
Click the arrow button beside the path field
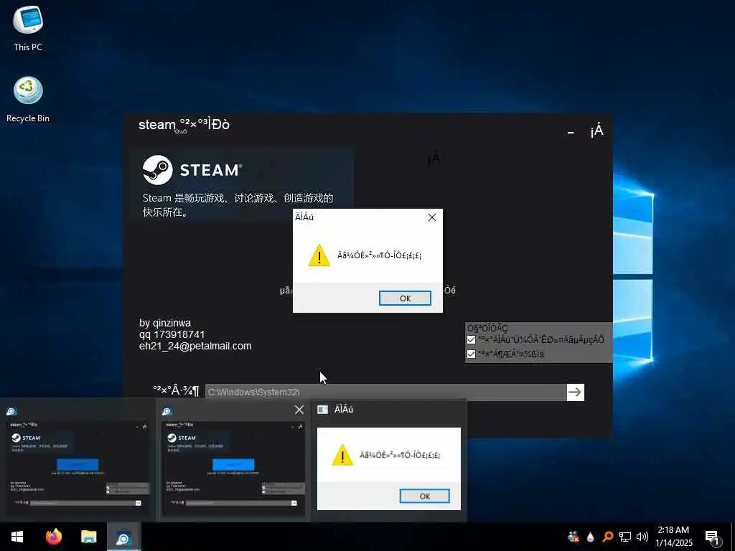[x=575, y=392]
